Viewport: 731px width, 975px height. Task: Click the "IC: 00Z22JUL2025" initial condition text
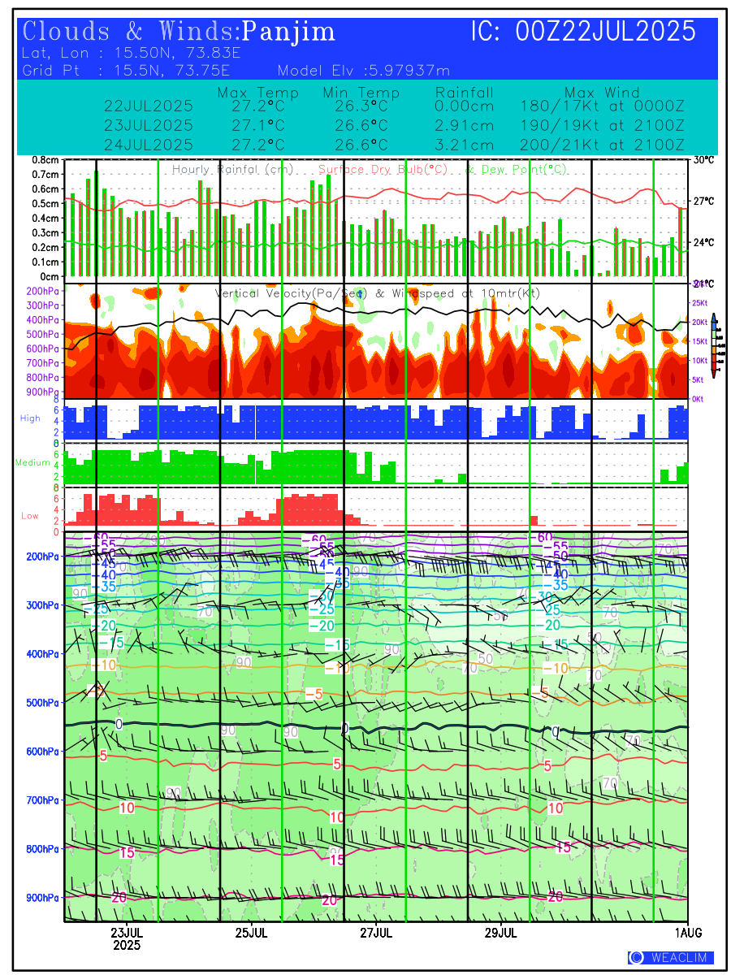[x=584, y=32]
